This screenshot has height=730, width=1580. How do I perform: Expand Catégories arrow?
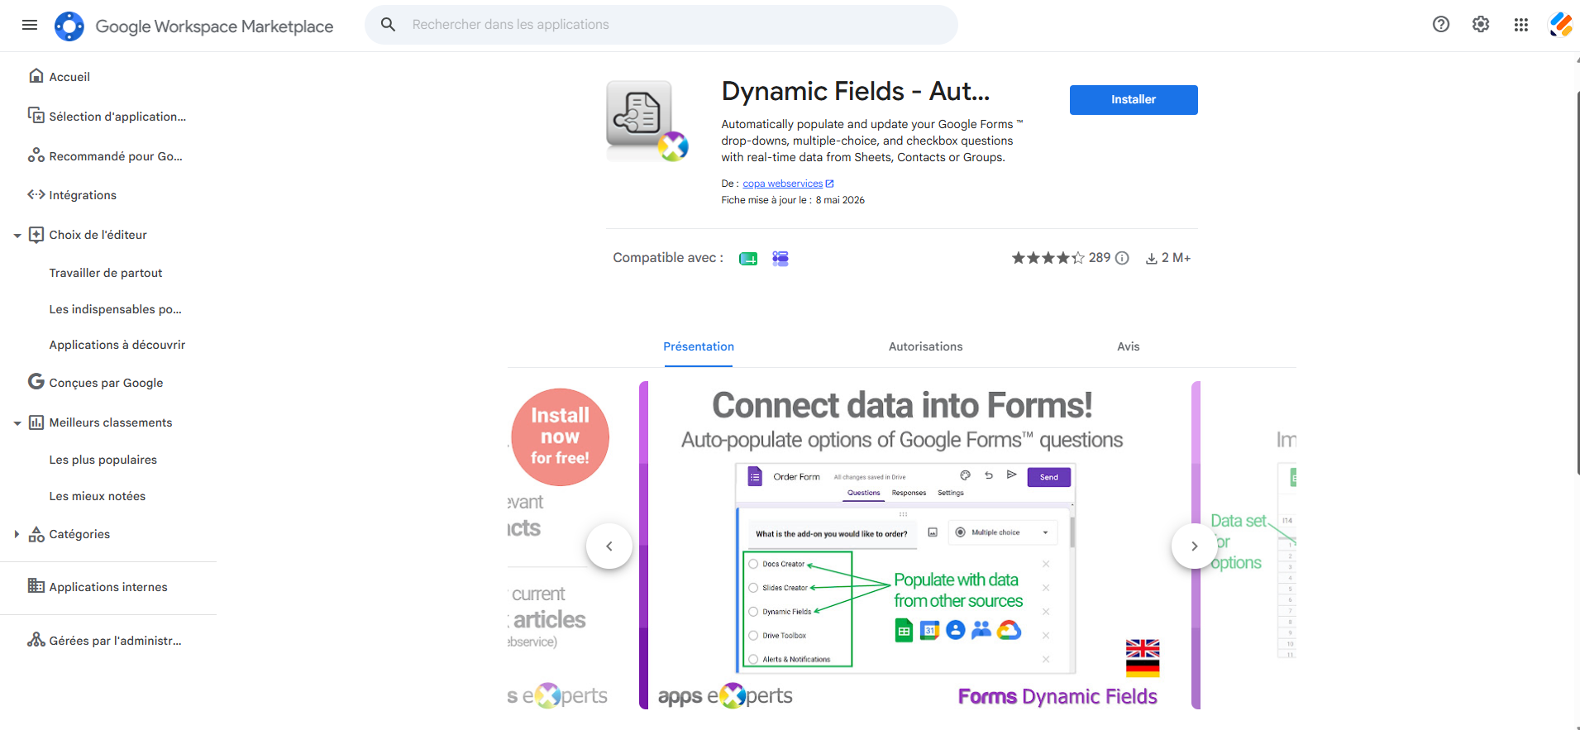point(17,534)
